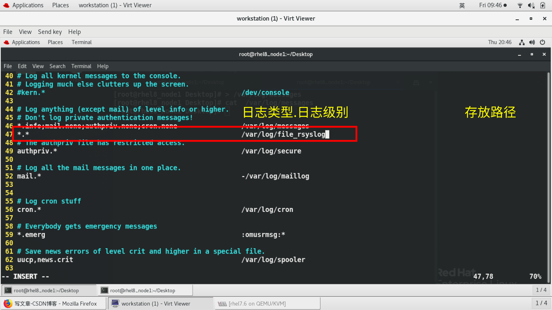
Task: Click uucp,news.crit selector on line 62
Action: [x=45, y=260]
